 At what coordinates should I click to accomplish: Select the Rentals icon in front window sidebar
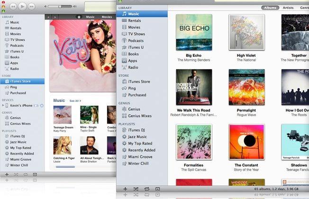click(x=124, y=20)
